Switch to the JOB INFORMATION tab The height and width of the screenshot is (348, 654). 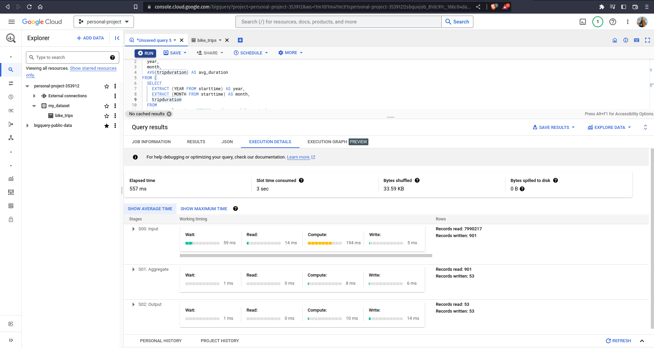151,142
